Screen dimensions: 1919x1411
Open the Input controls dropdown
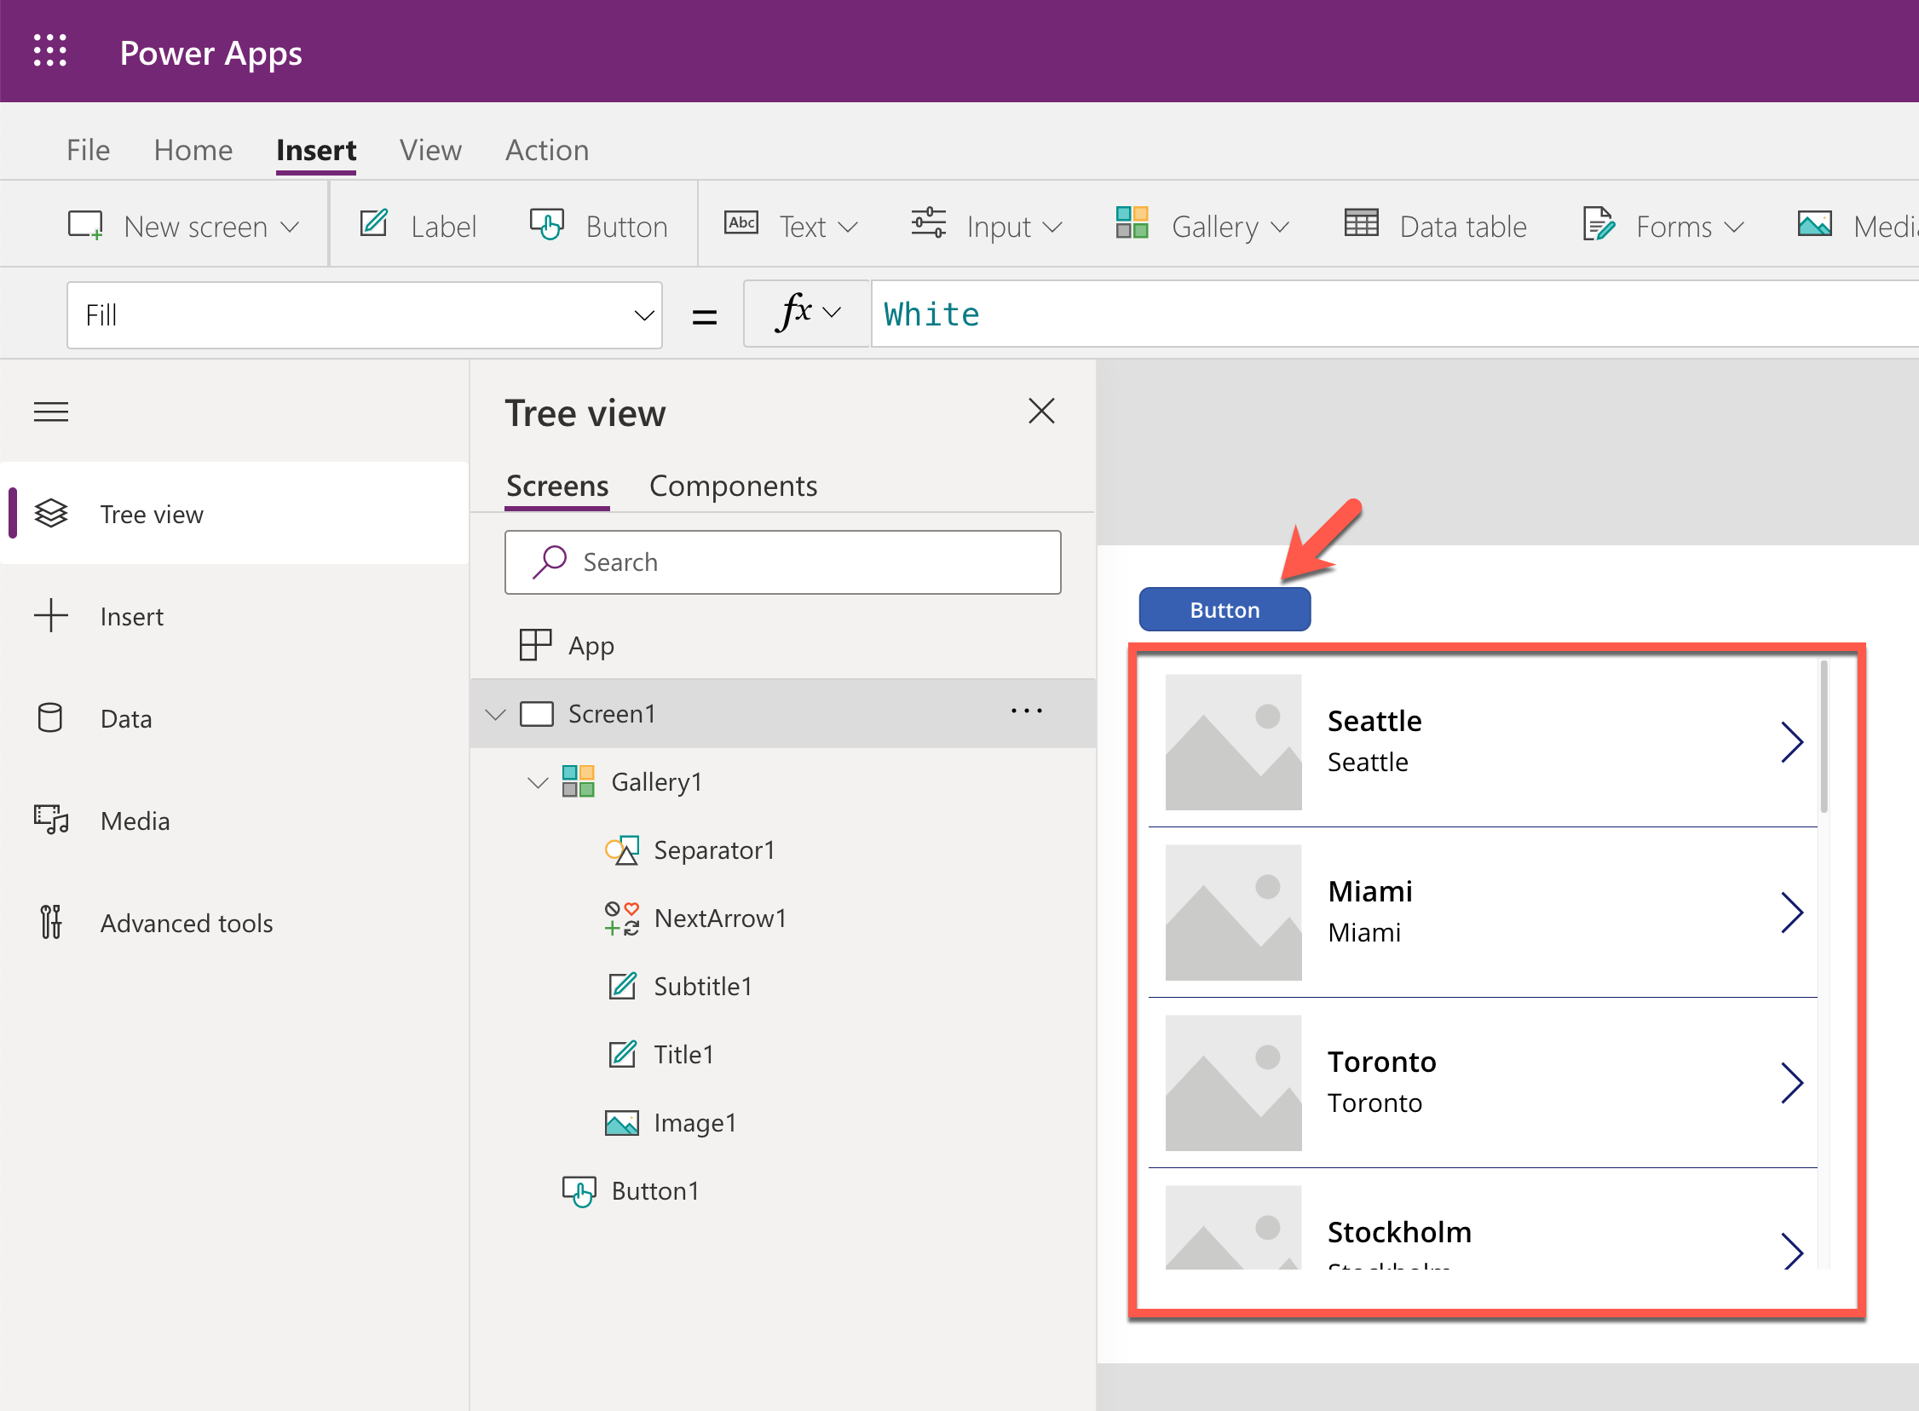(987, 226)
